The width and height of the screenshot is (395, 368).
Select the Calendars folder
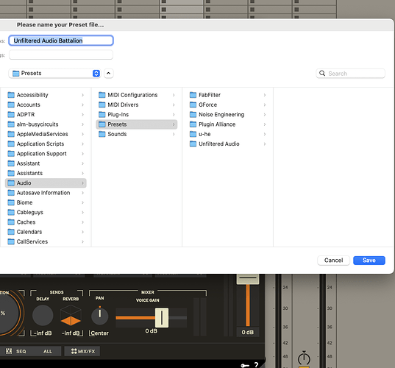coord(46,232)
